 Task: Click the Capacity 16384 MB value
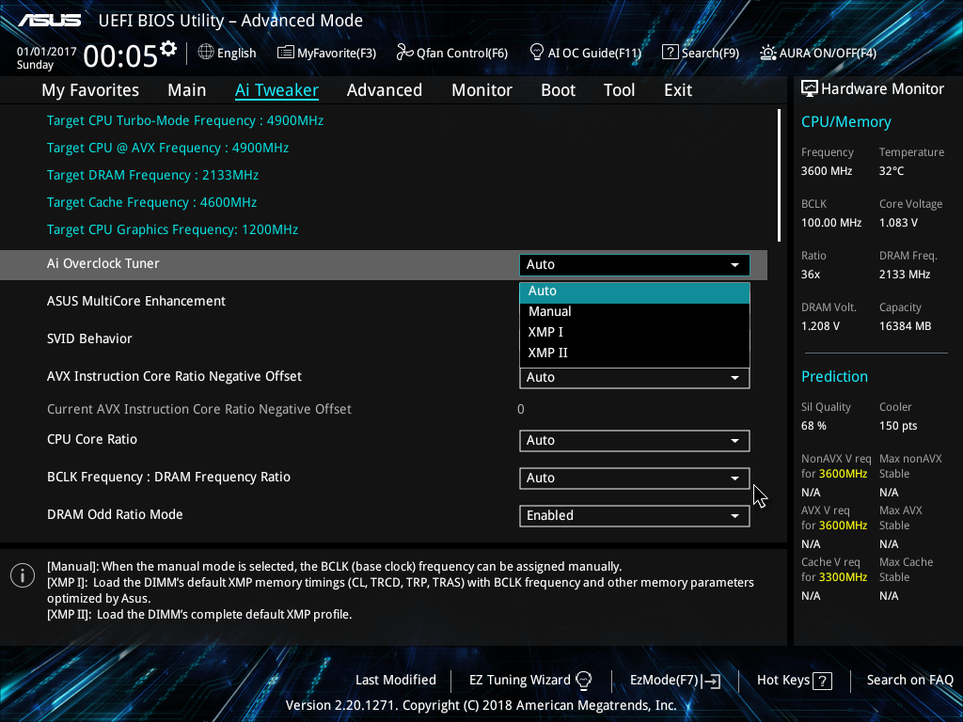click(906, 326)
